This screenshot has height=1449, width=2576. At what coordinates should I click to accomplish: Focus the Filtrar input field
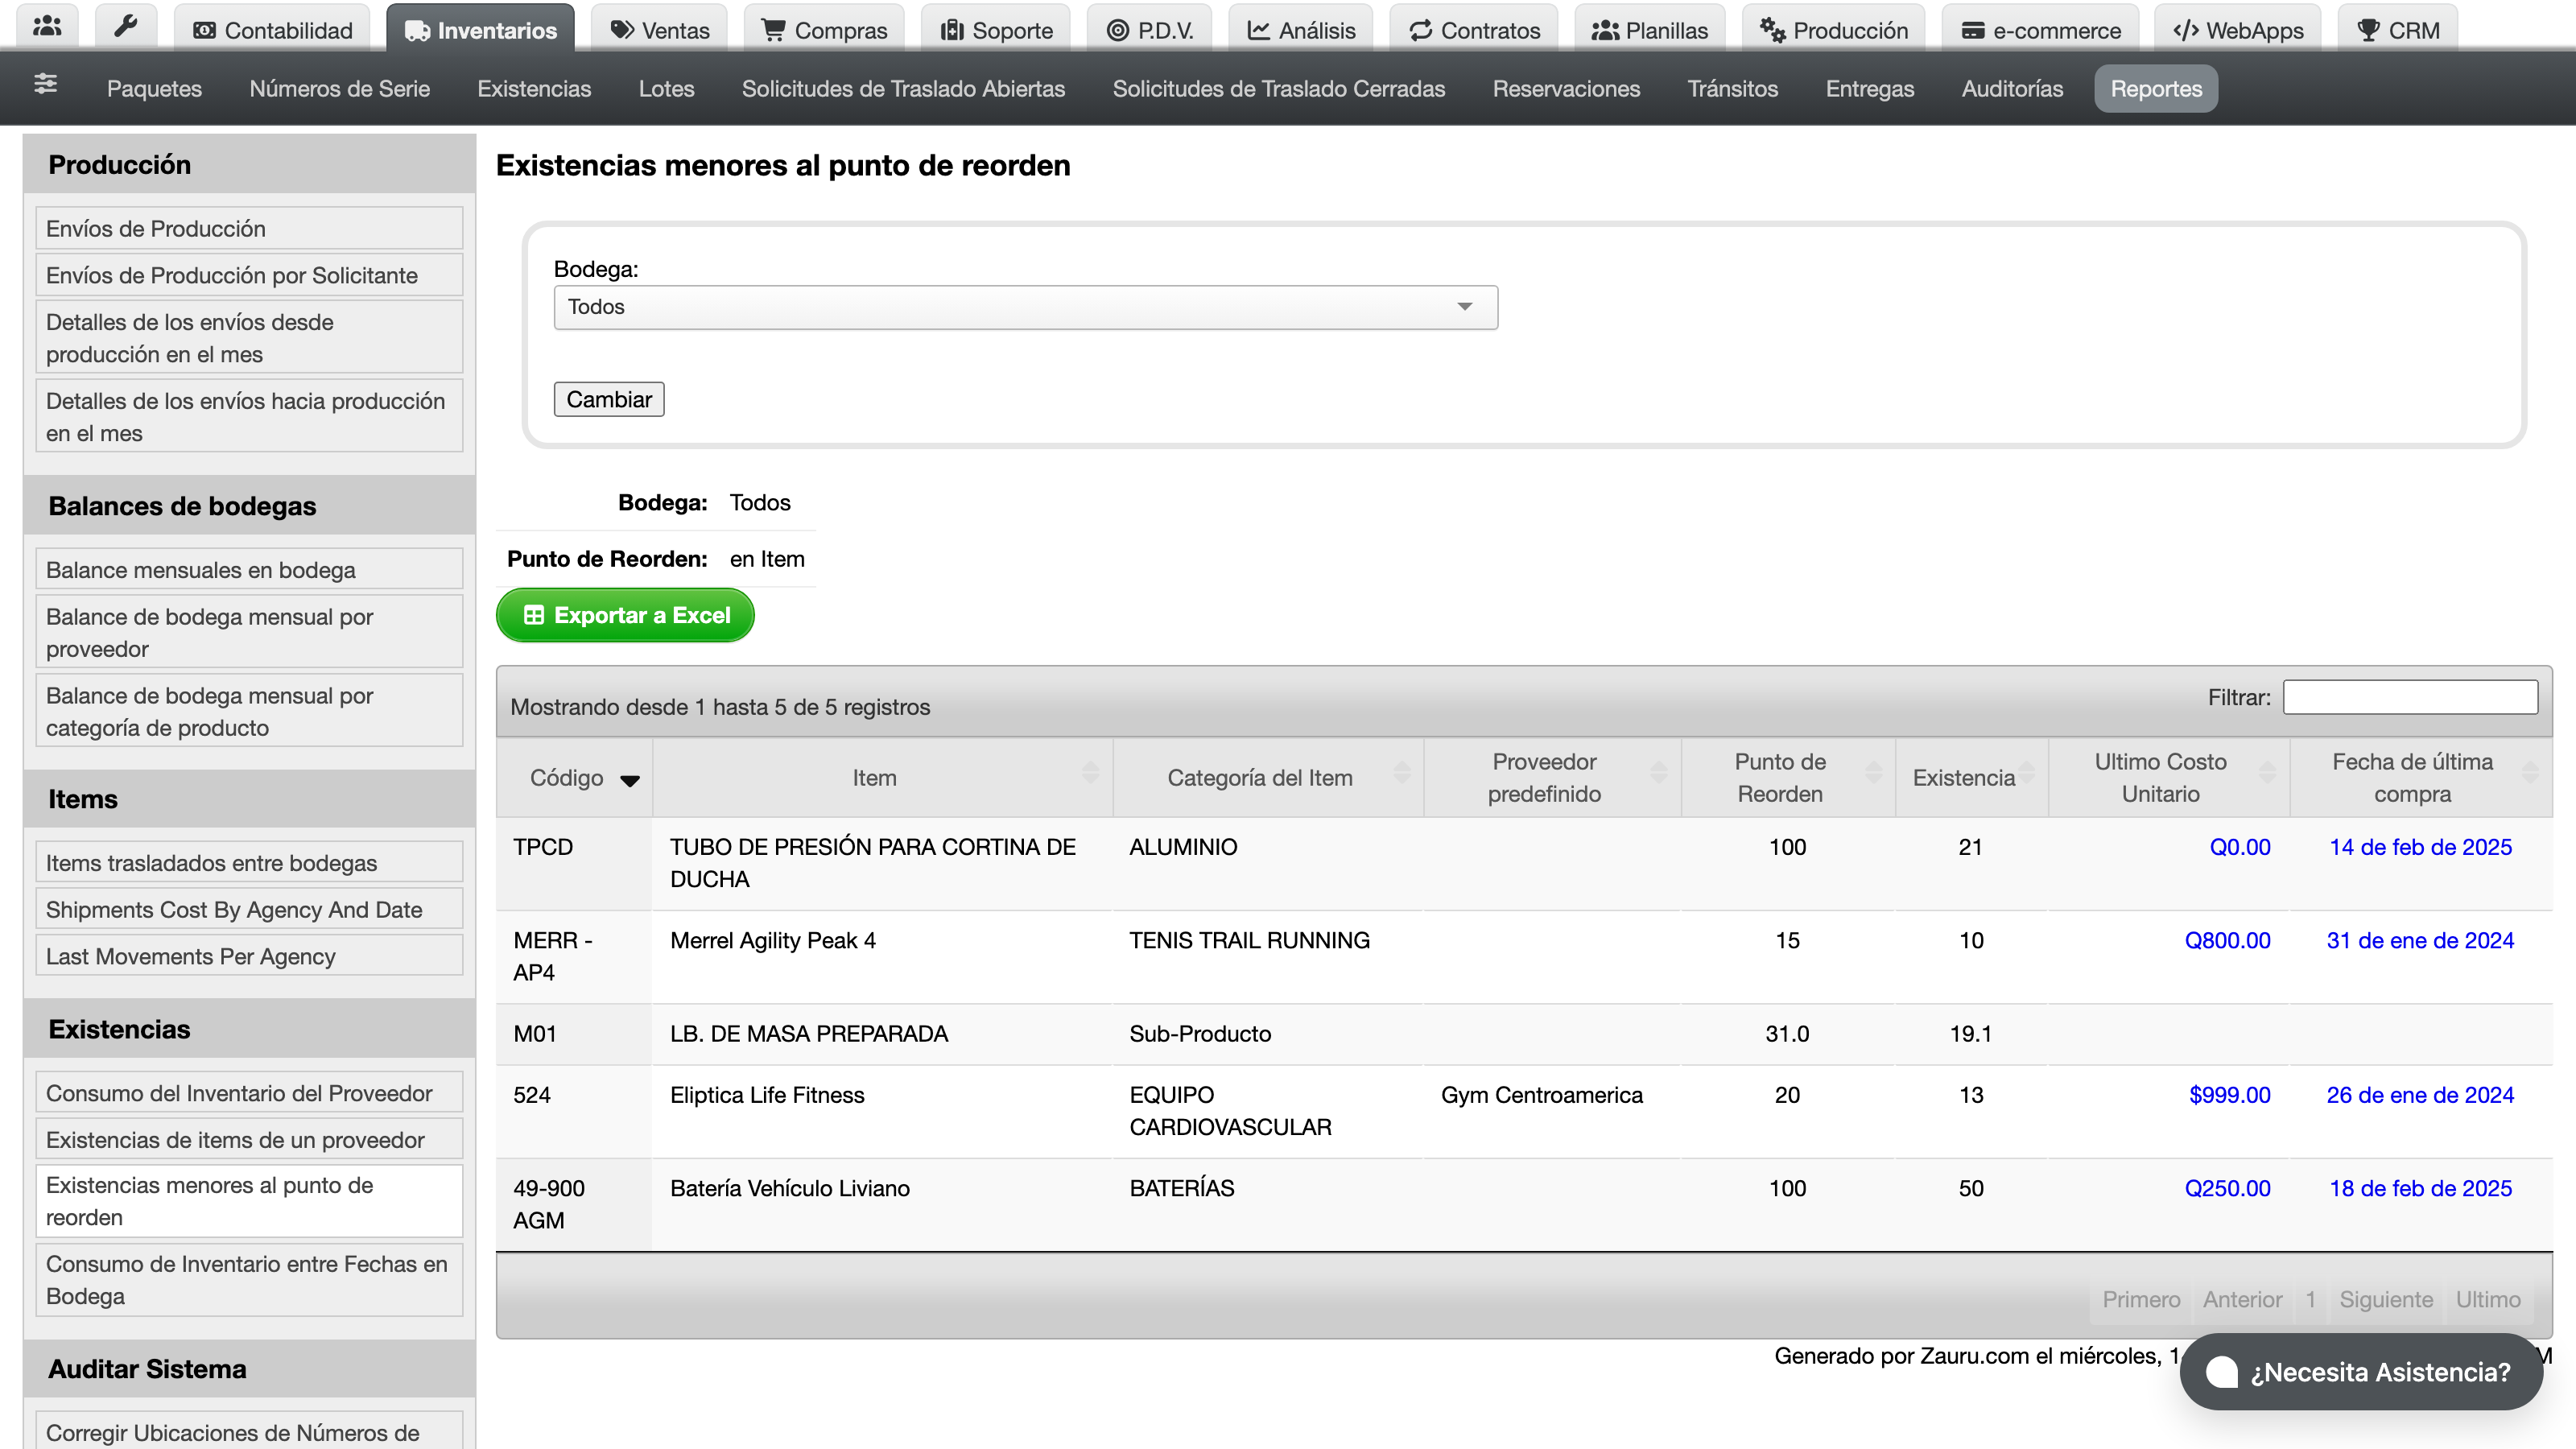(x=2410, y=697)
